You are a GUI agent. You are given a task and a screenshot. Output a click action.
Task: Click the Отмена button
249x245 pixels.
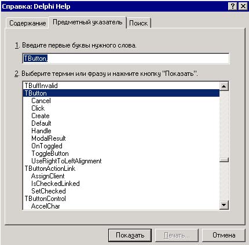tap(224, 235)
